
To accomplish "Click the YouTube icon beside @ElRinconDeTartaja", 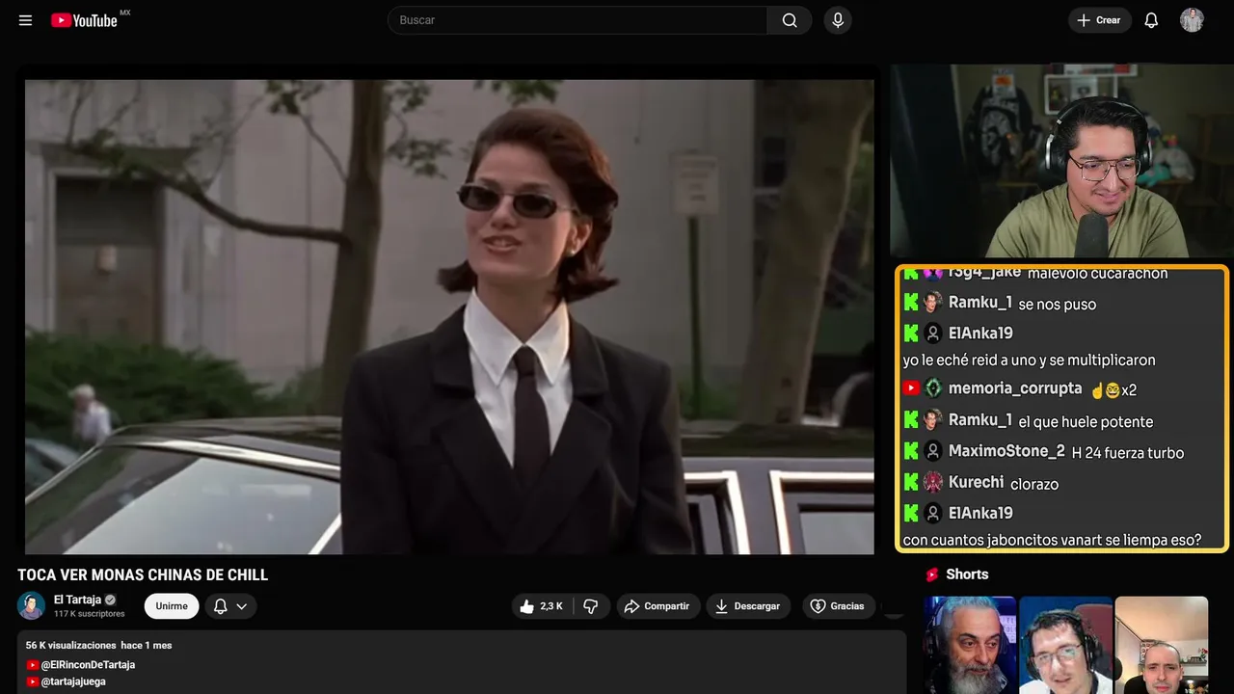I will [x=33, y=665].
